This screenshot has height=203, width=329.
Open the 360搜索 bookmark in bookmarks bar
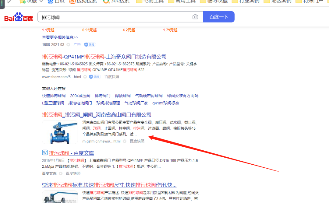(116, 1)
